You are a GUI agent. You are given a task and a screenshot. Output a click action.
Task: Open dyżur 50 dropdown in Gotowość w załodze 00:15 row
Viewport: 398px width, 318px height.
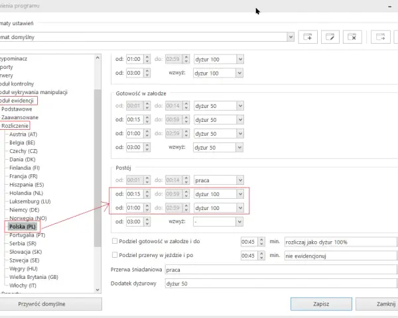point(218,120)
